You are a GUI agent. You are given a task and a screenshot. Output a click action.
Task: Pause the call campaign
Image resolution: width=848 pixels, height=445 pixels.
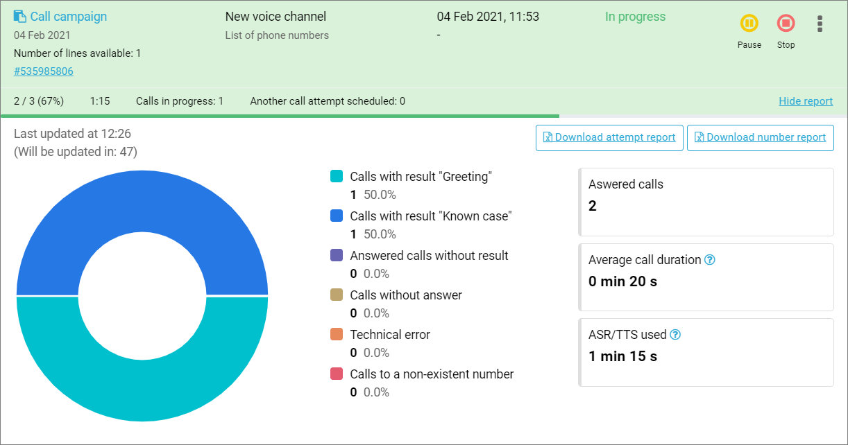pyautogui.click(x=749, y=24)
